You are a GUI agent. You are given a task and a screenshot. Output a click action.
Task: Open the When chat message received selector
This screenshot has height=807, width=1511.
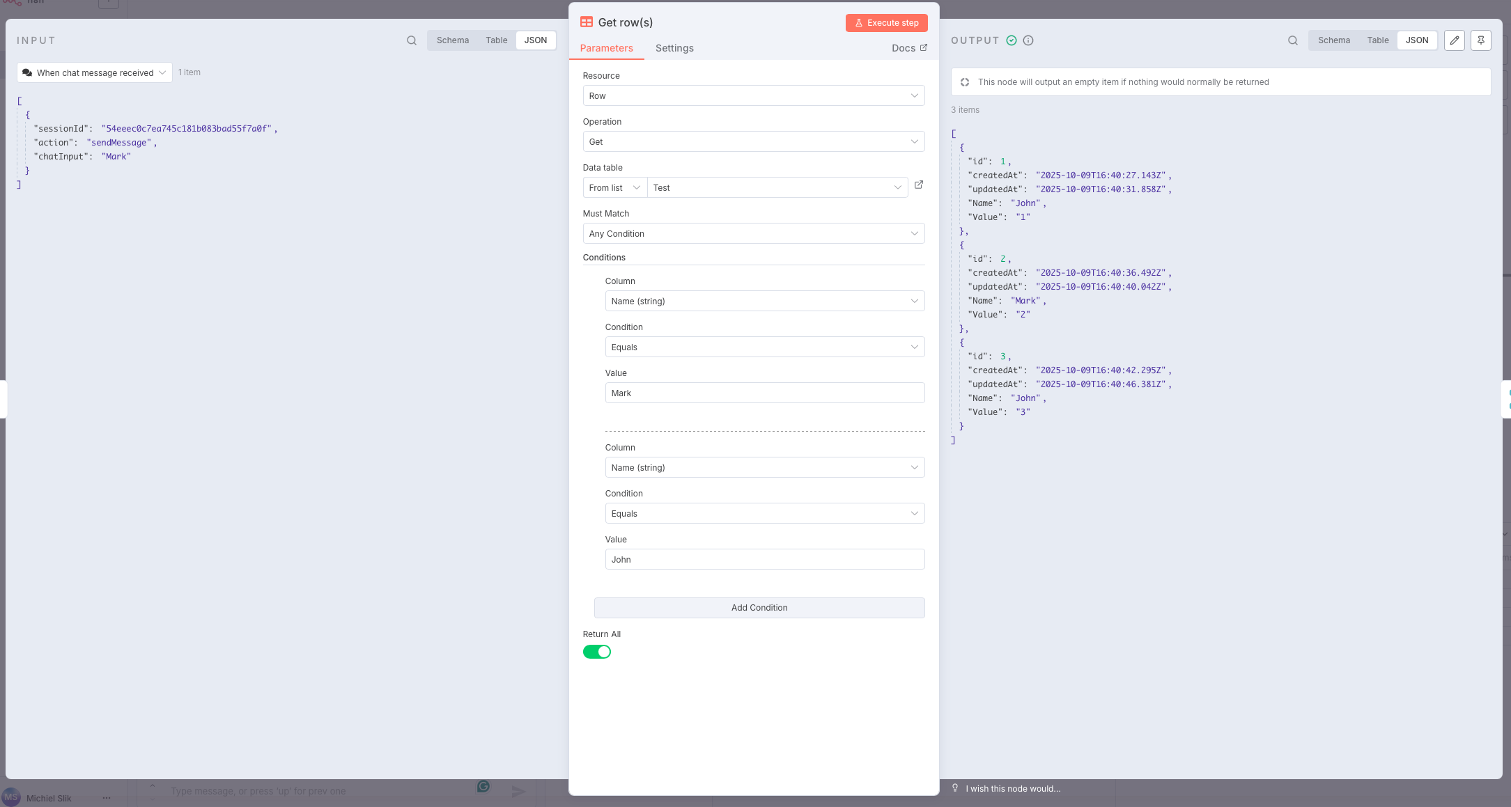[x=94, y=72]
